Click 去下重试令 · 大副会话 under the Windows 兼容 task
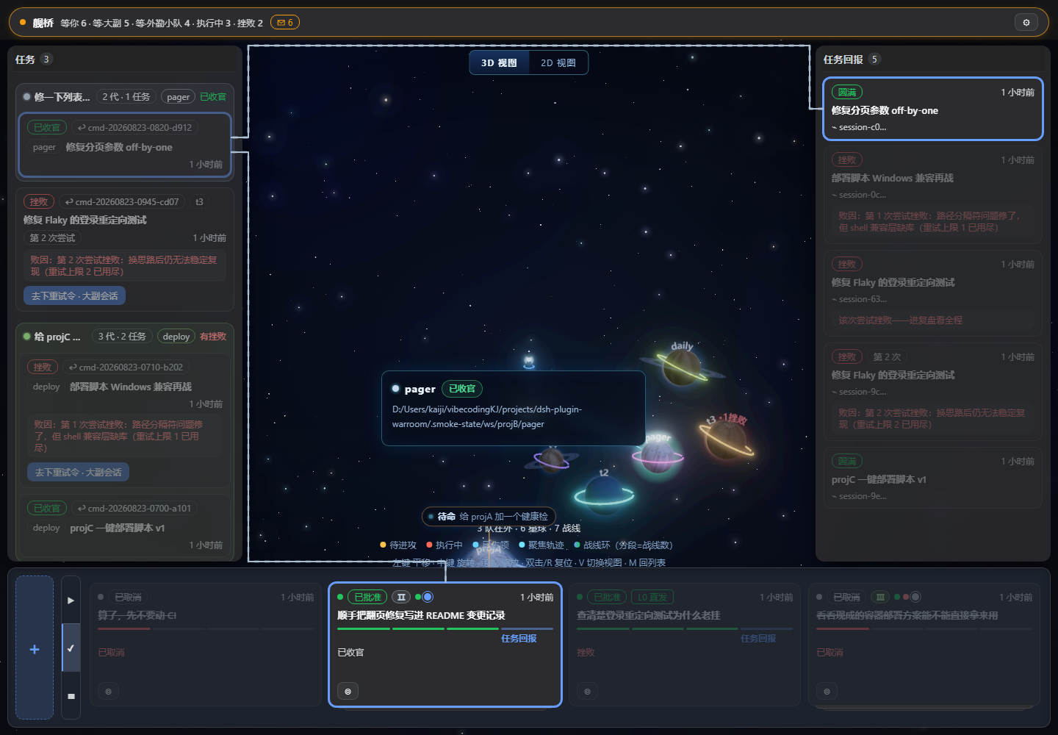The image size is (1058, 735). click(78, 472)
